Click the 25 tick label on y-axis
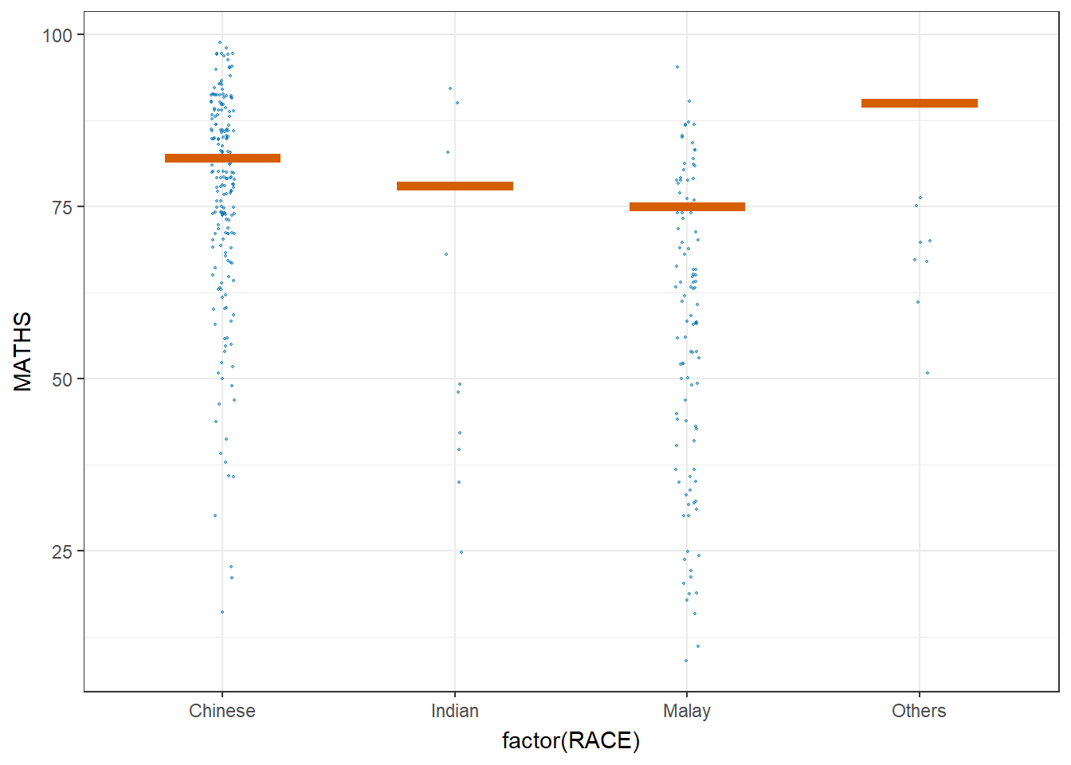 click(x=62, y=551)
